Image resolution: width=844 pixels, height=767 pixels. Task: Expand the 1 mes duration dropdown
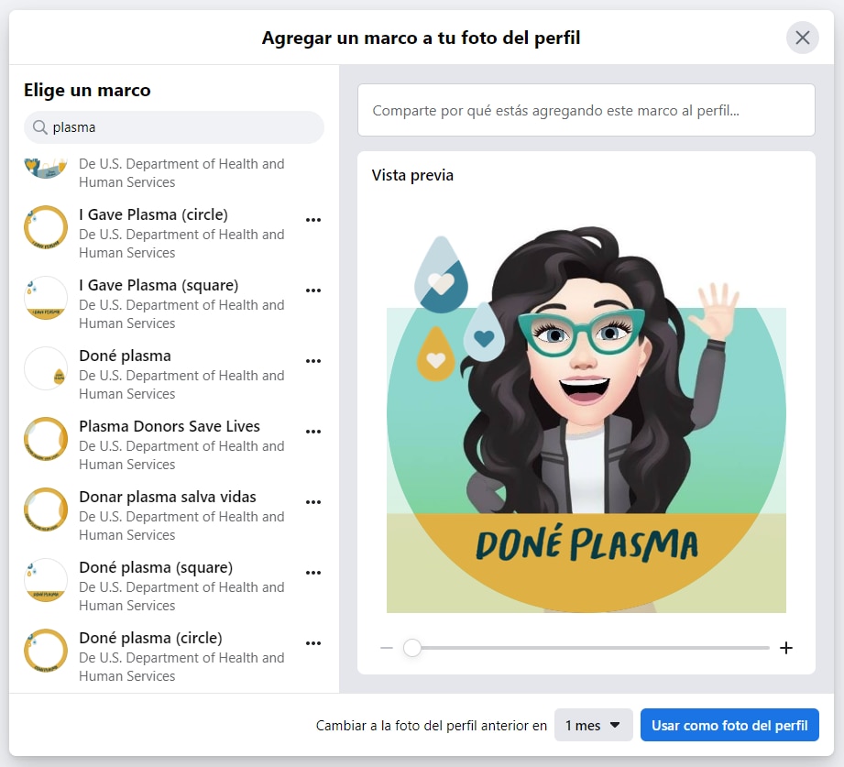[x=593, y=725]
